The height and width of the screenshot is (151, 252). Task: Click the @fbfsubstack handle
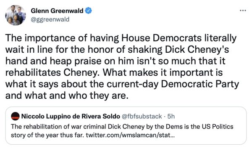[x=142, y=116]
